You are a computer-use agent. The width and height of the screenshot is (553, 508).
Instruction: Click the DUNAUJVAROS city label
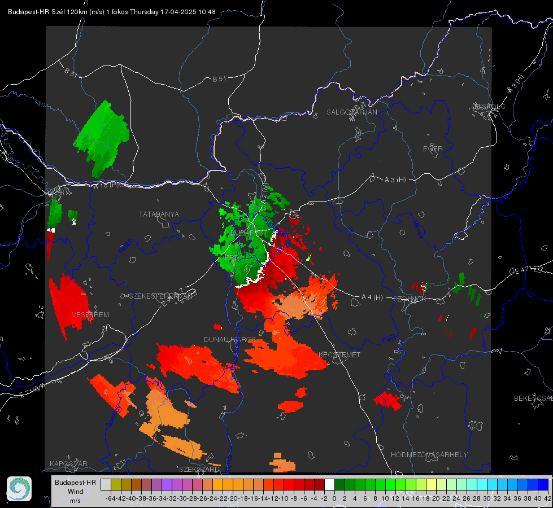(x=230, y=339)
